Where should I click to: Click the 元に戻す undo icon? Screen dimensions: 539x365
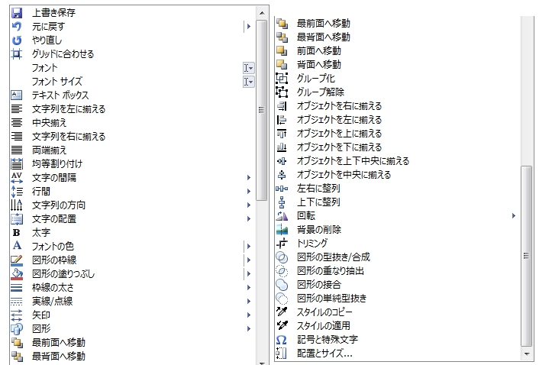coord(17,27)
